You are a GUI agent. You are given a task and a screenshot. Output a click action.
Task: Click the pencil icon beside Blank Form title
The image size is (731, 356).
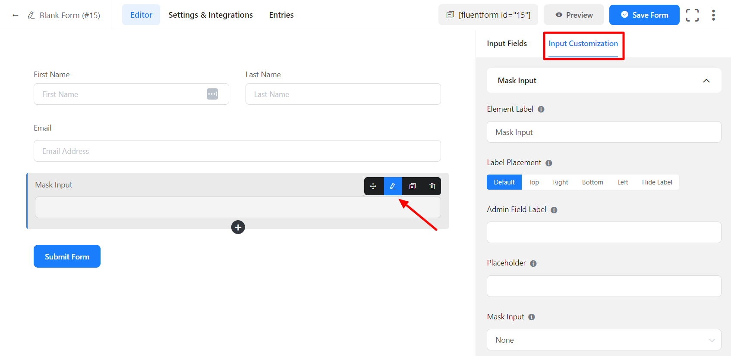tap(31, 15)
